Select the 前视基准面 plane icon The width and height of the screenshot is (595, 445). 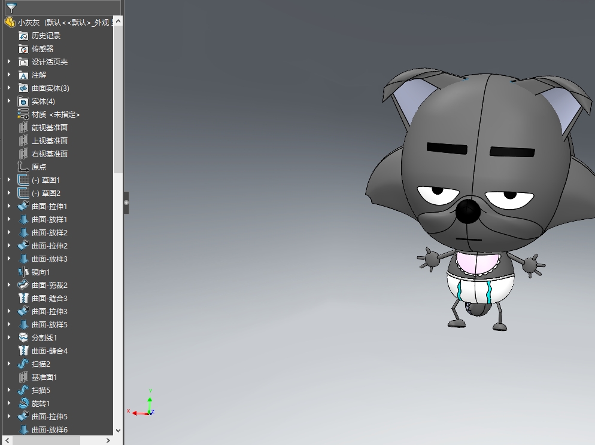[23, 128]
